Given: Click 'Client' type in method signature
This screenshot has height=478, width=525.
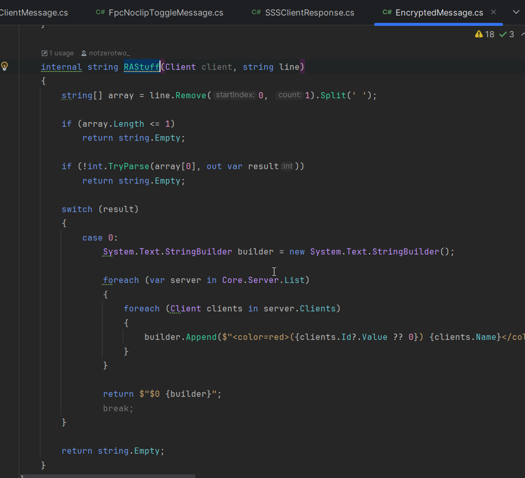Looking at the screenshot, I should (181, 67).
